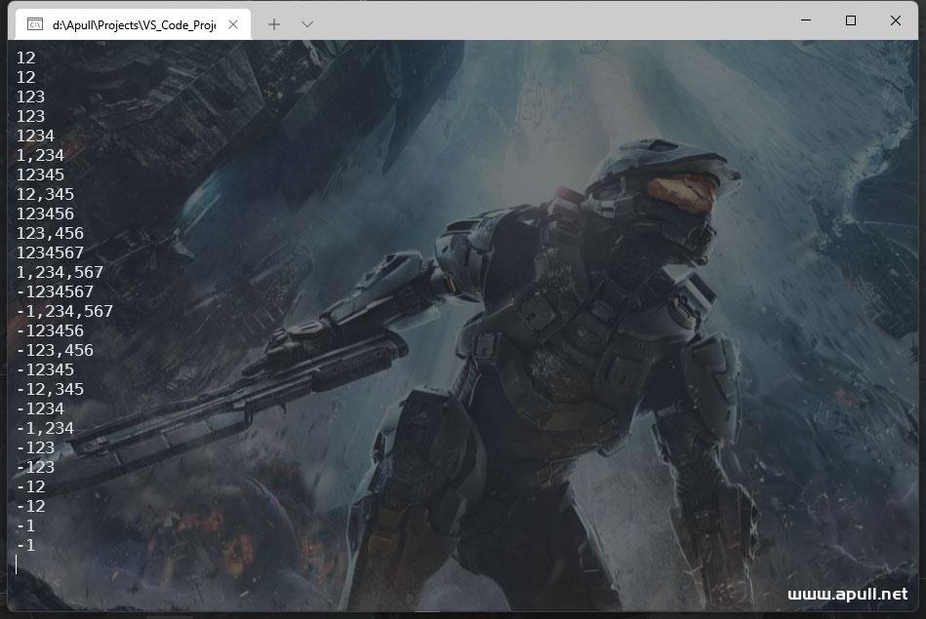
Task: Click the output line "-1,234"
Action: (46, 428)
